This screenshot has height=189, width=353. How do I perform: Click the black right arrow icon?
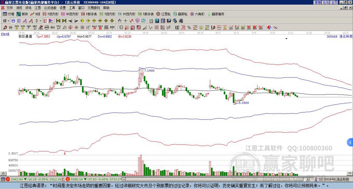pyautogui.click(x=76, y=21)
